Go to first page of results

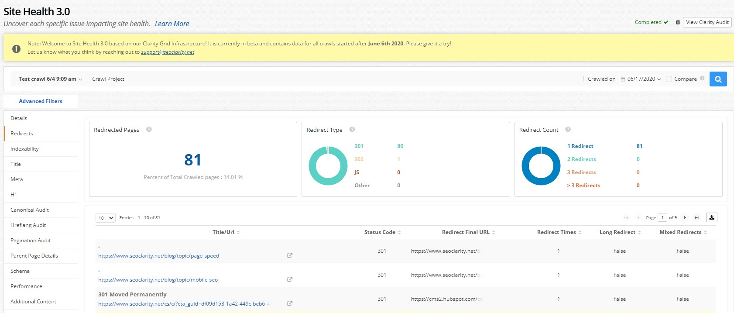626,217
